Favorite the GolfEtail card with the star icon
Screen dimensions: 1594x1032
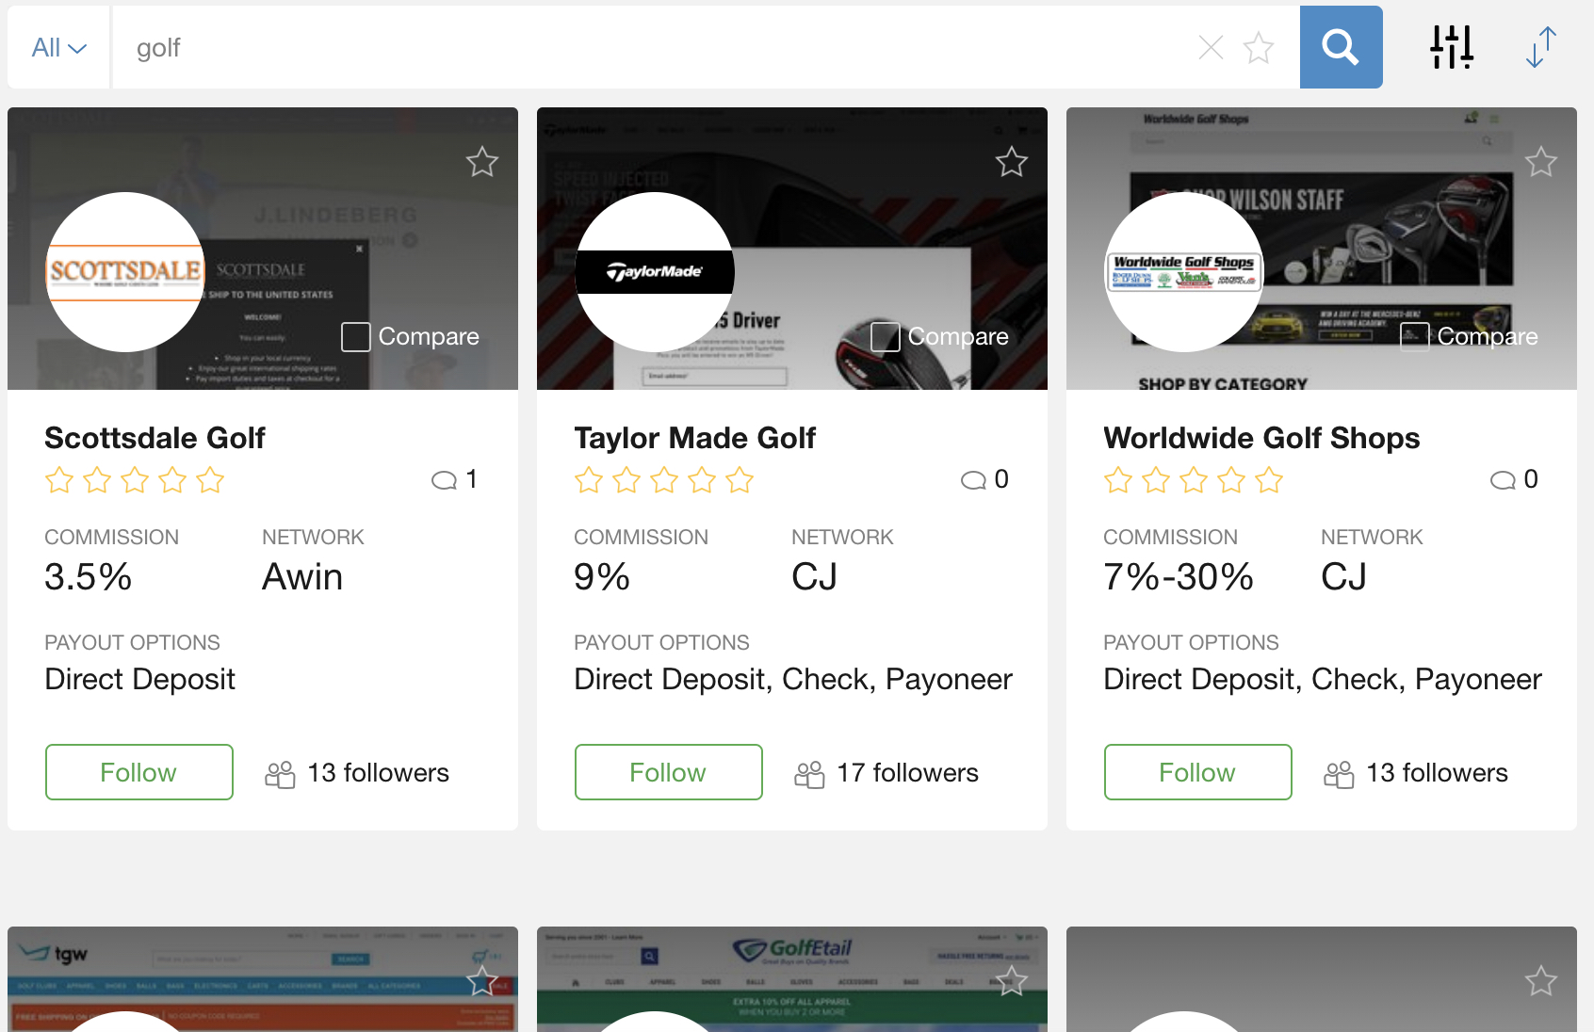click(1012, 981)
